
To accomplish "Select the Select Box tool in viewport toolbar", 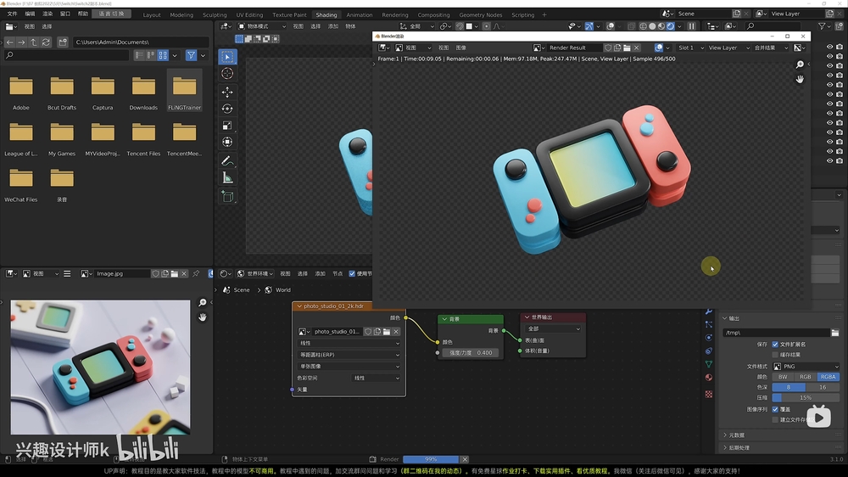I will 227,57.
